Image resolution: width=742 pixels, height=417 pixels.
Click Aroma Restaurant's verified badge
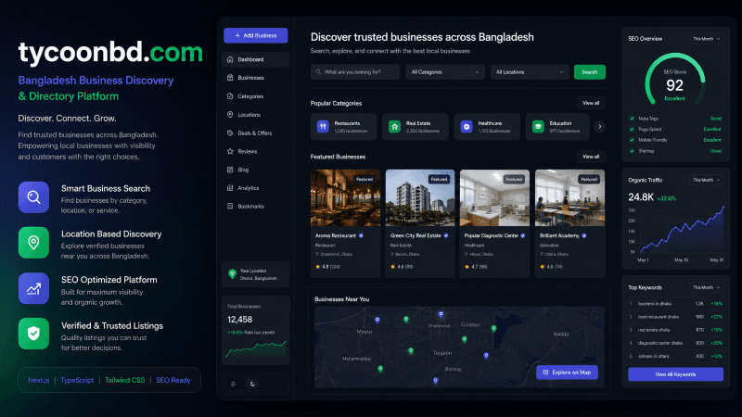pyautogui.click(x=361, y=235)
